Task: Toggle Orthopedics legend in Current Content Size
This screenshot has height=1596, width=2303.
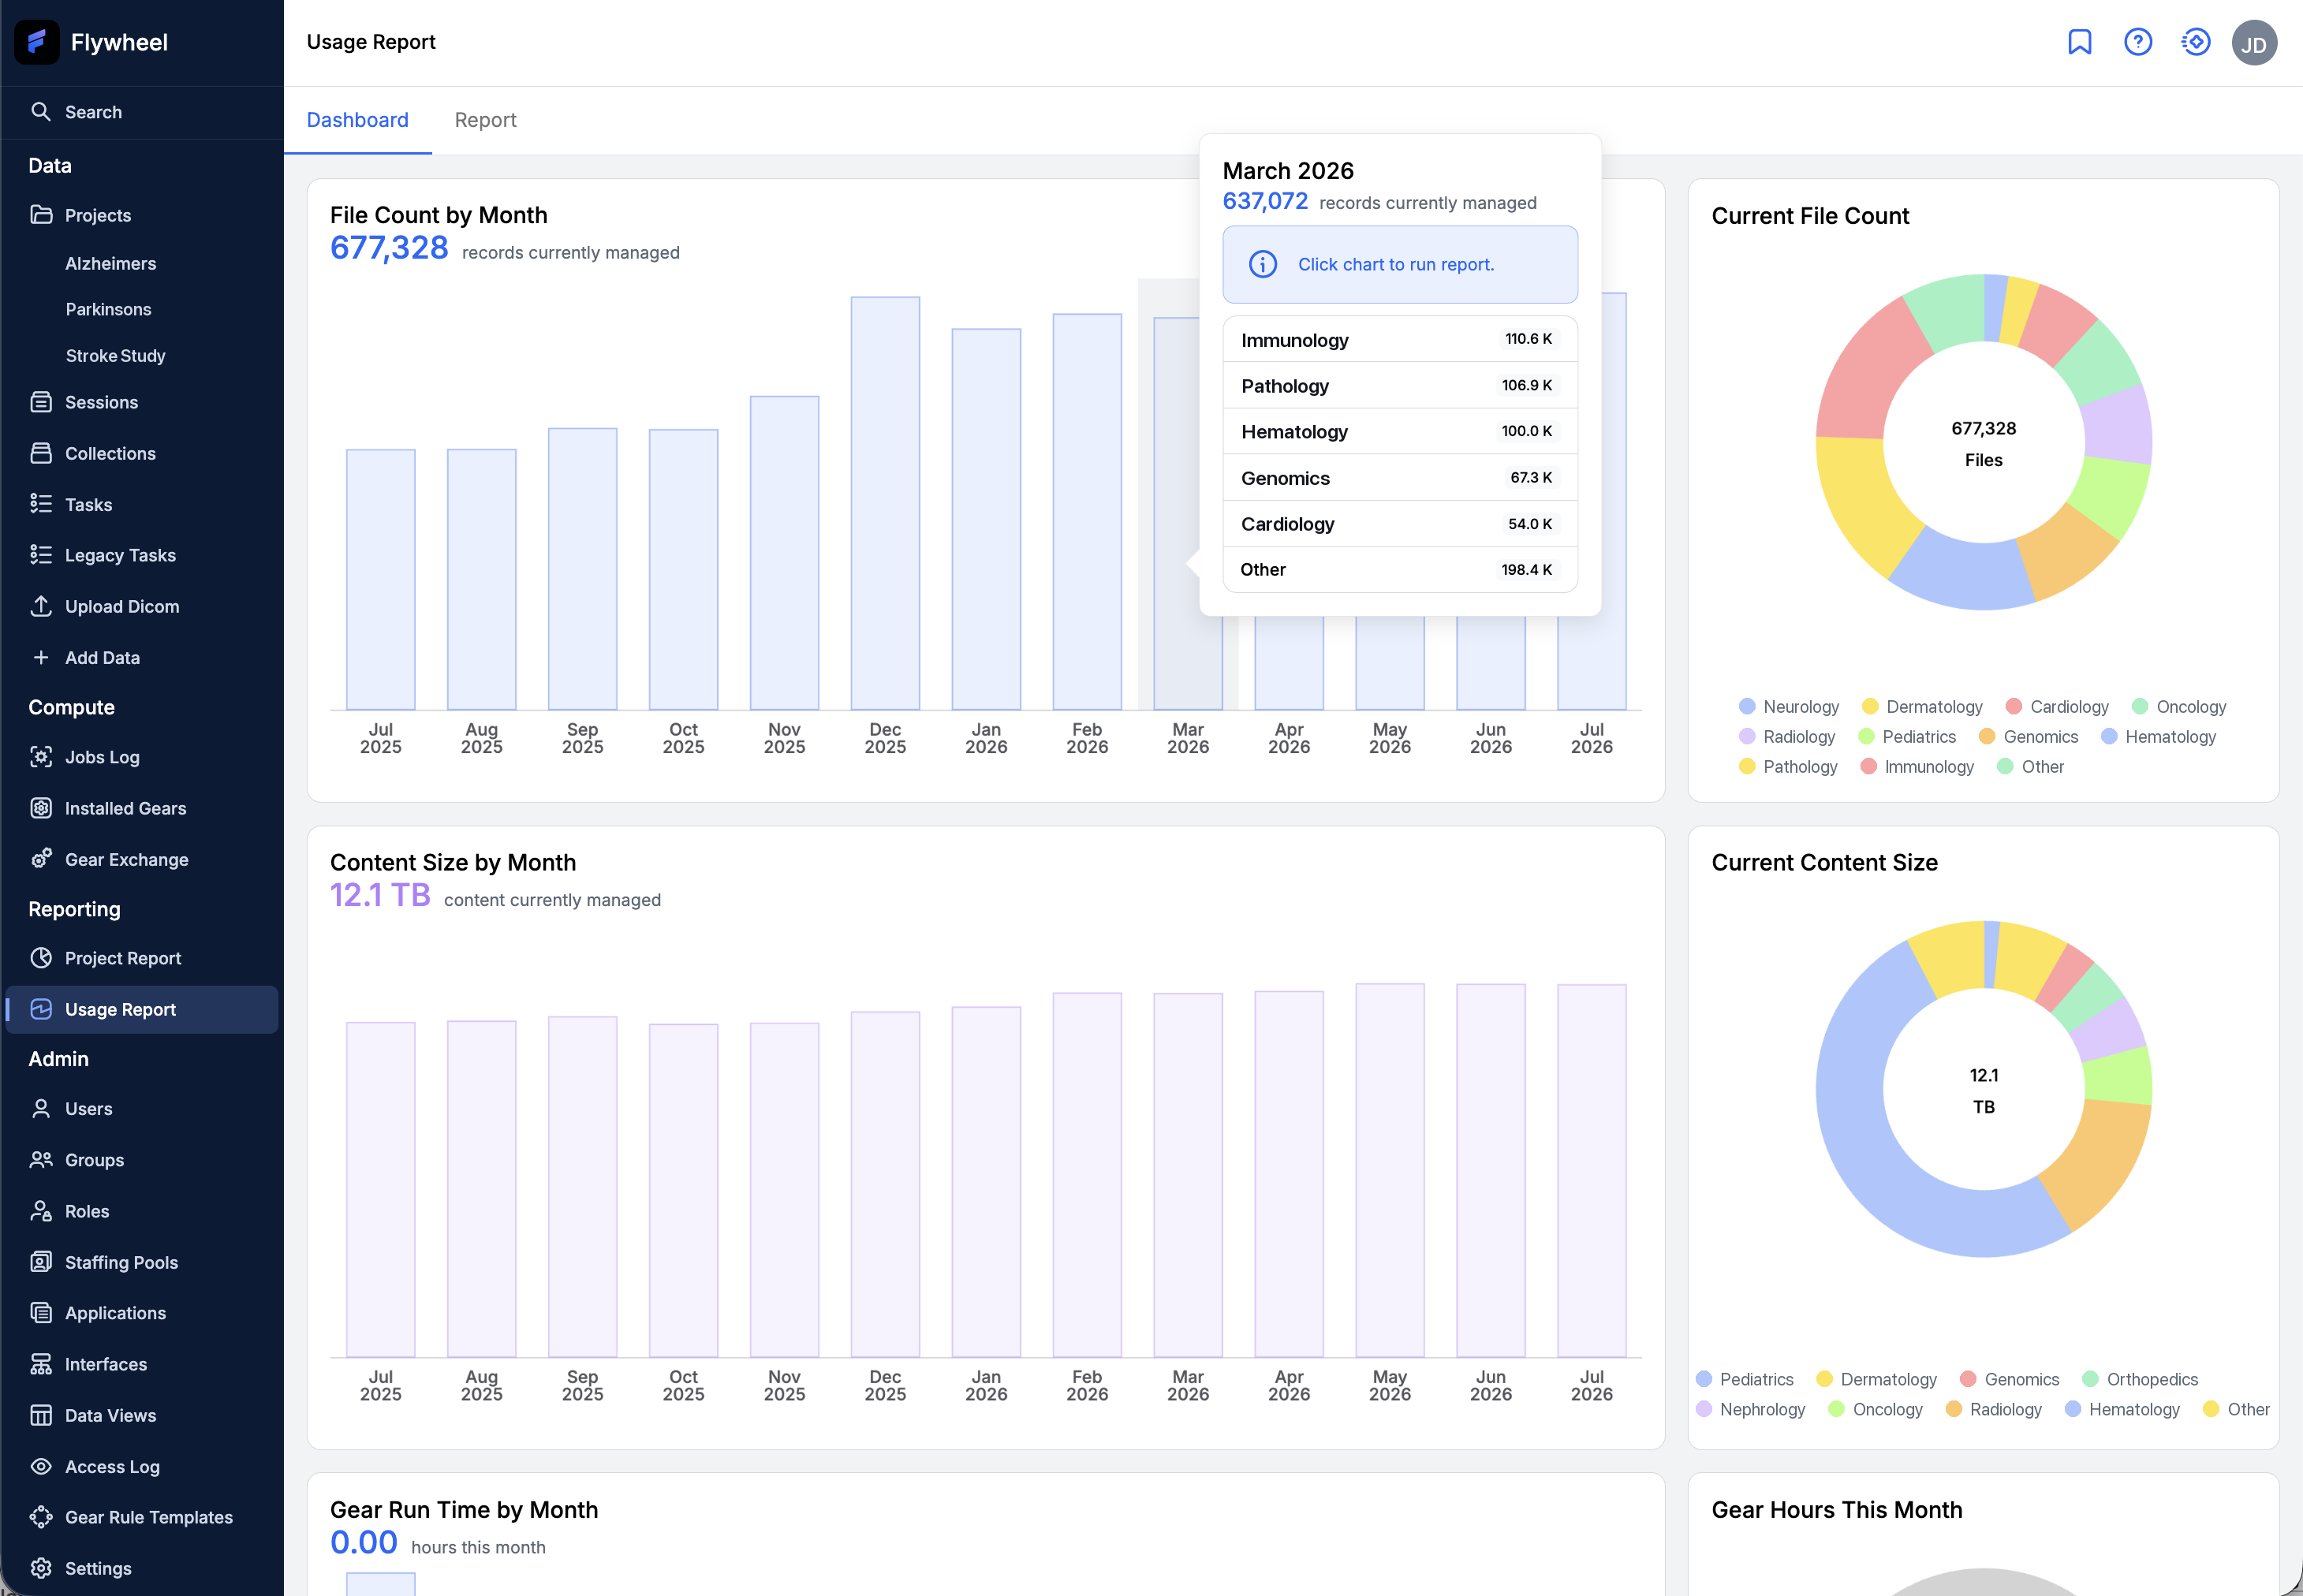Action: [x=2140, y=1379]
